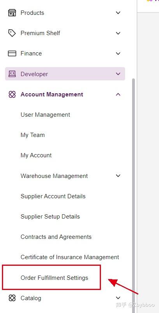This screenshot has height=313, width=159.
Task: Collapse the Account Management chevron
Action: click(118, 94)
